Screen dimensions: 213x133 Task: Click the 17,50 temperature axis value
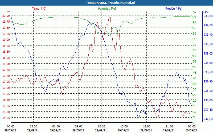point(6,76)
